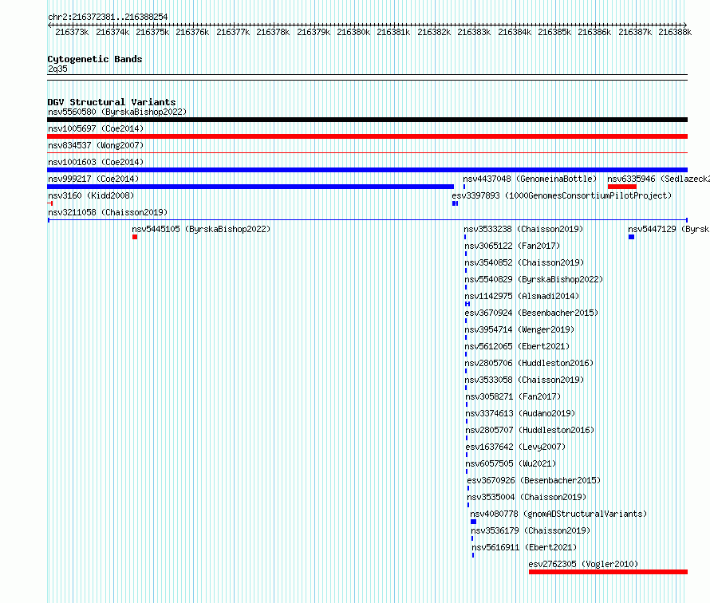Click nsv5447129 variant label

[x=669, y=229]
